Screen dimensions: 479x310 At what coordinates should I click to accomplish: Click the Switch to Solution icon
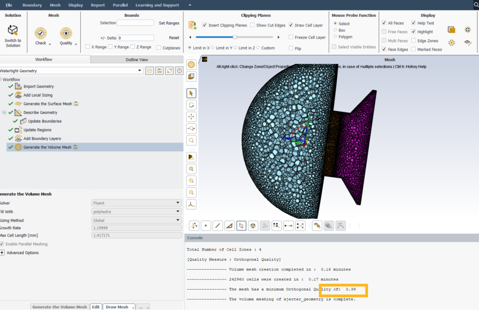12,30
